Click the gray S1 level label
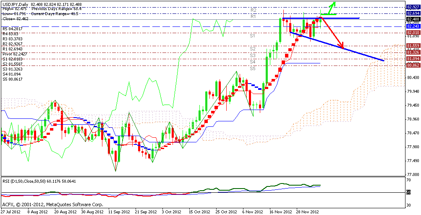 (x=253, y=36)
